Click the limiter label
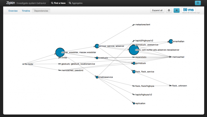 [x=64, y=58]
